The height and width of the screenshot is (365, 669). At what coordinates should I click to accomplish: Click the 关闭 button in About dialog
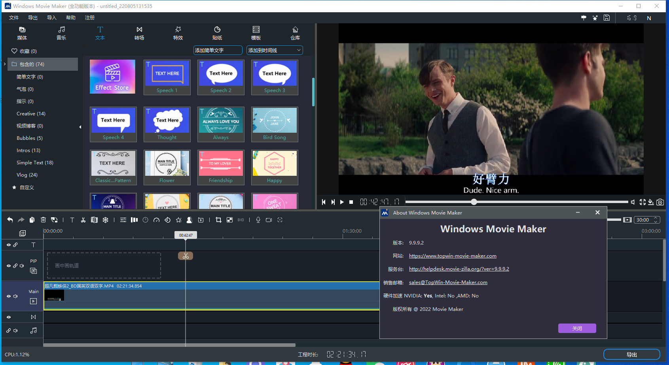[x=577, y=328]
